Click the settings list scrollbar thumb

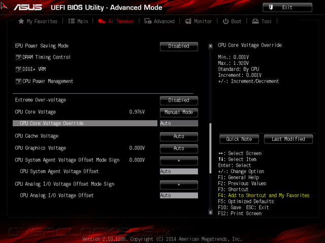(x=211, y=148)
